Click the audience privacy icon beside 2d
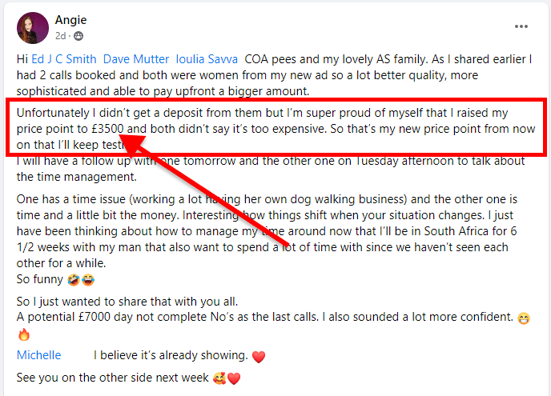Image resolution: width=551 pixels, height=396 pixels. click(78, 36)
